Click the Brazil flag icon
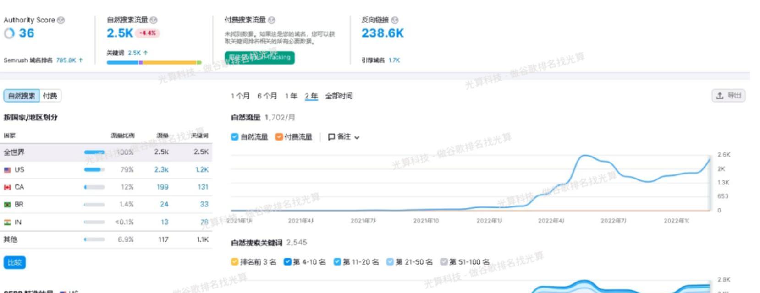 (7, 205)
